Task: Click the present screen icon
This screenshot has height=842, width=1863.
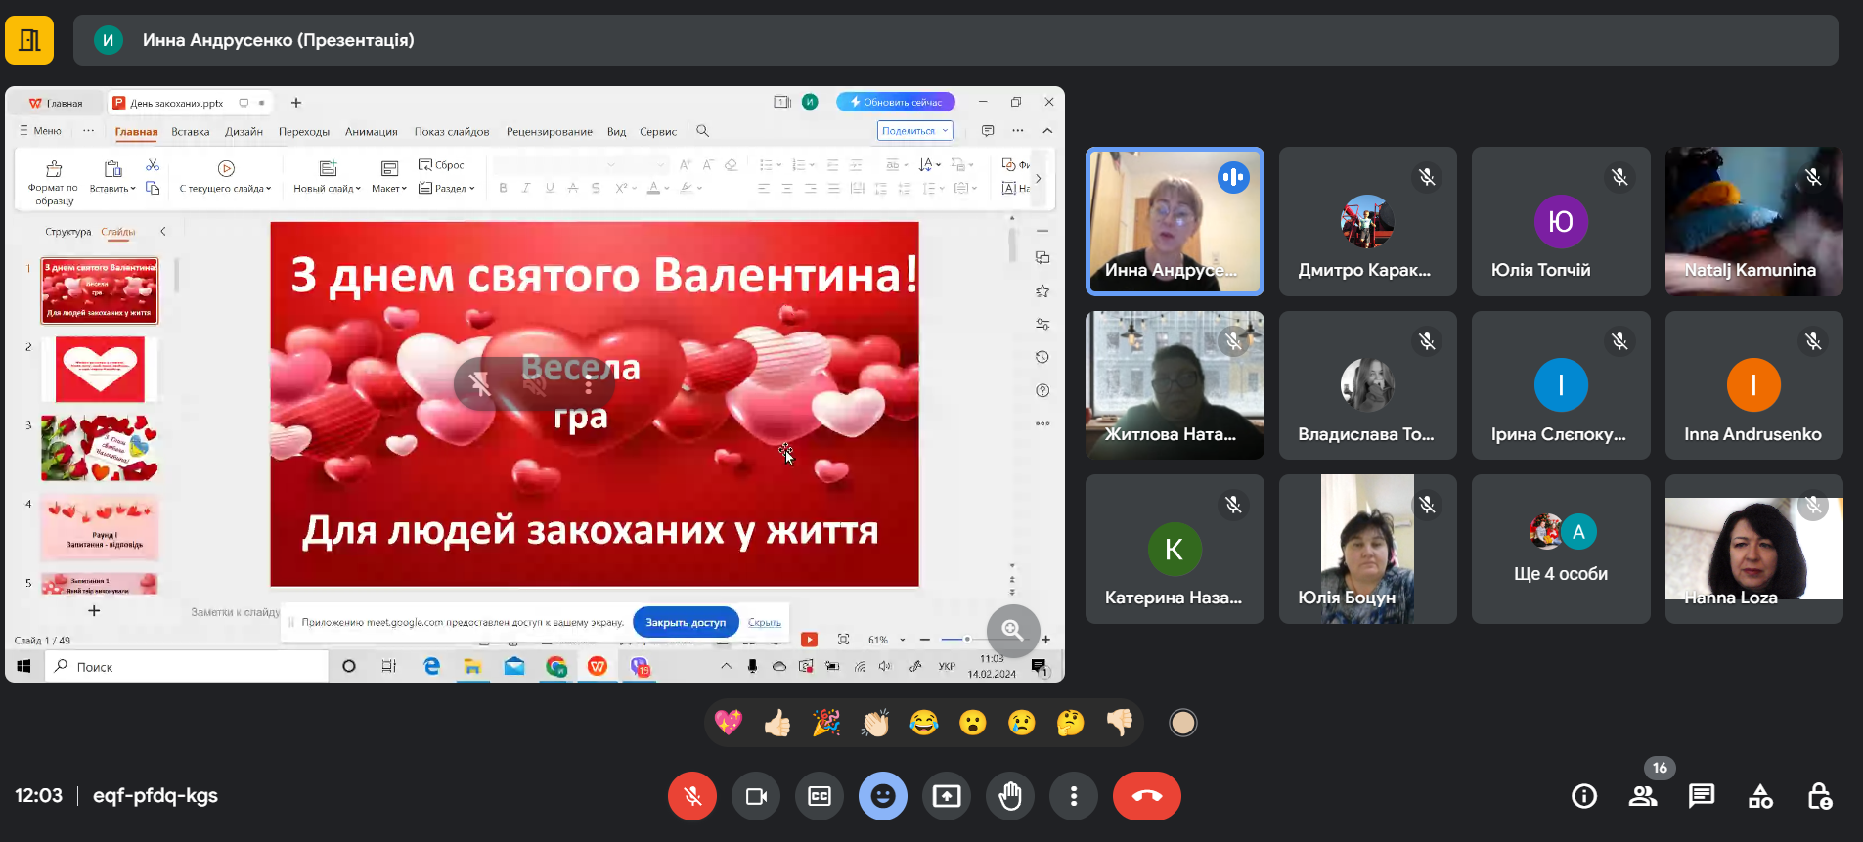Action: point(946,796)
